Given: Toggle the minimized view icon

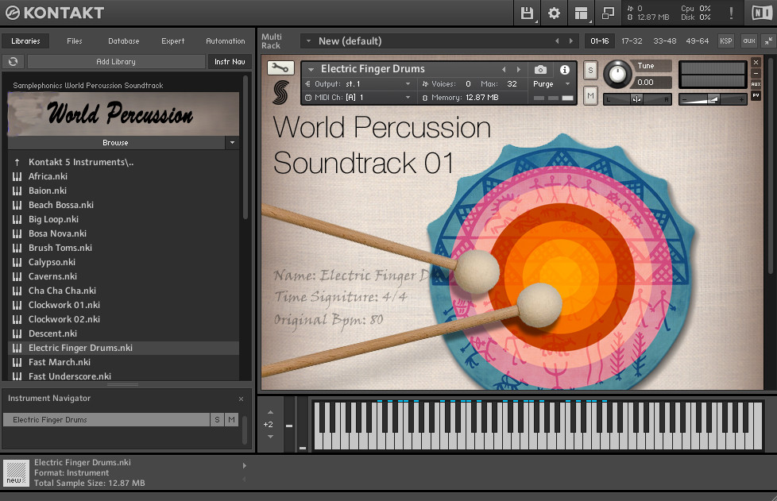Looking at the screenshot, I should (608, 13).
